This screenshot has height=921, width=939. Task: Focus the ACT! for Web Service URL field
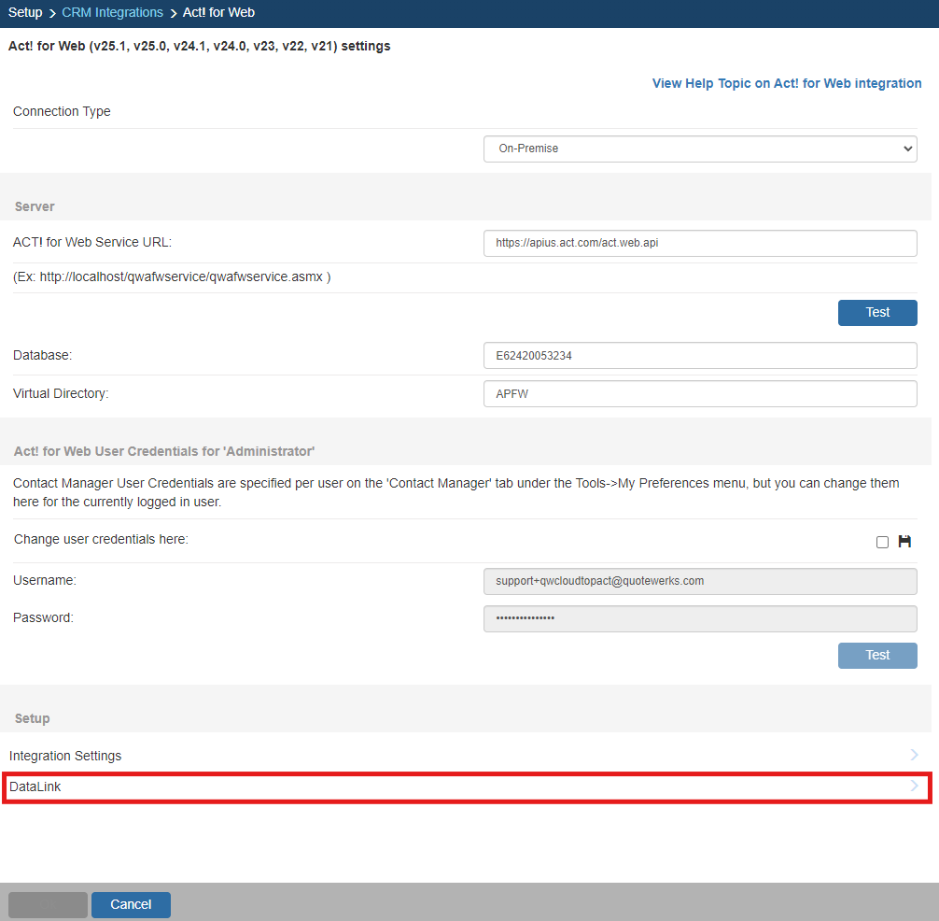point(700,243)
